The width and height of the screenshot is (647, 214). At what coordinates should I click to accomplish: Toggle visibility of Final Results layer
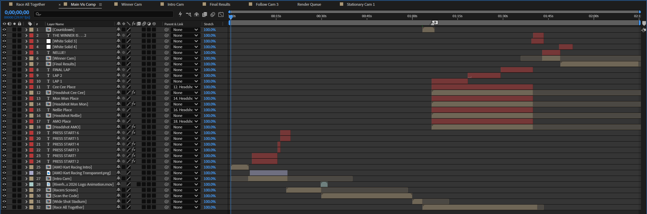[x=4, y=64]
